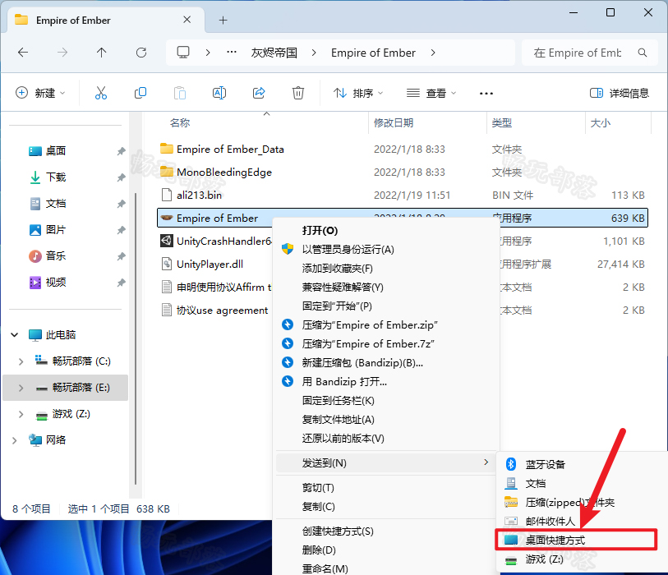668x575 pixels.
Task: Click the Cut scissors icon in toolbar
Action: click(x=101, y=93)
